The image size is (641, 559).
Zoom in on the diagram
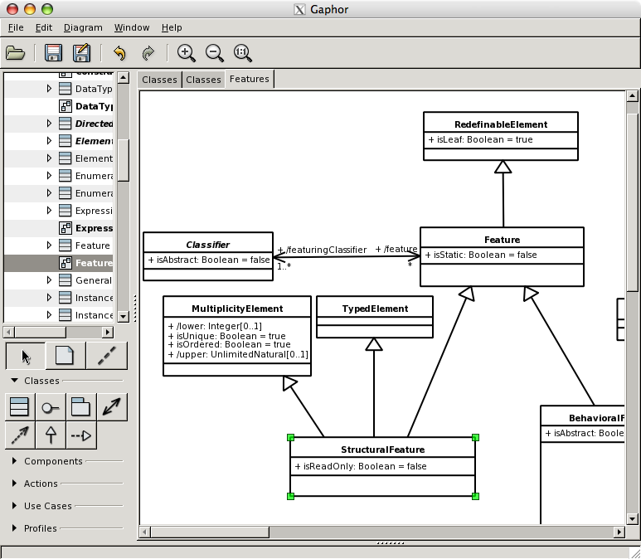pyautogui.click(x=186, y=53)
